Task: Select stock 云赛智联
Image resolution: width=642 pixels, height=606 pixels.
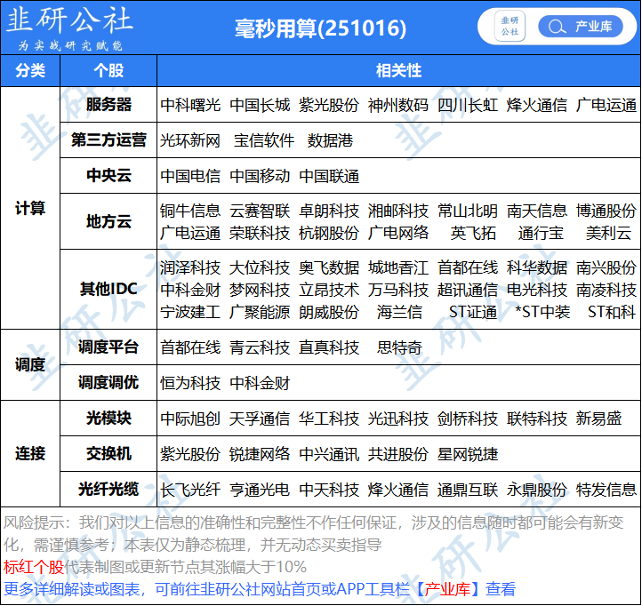Action: (260, 211)
